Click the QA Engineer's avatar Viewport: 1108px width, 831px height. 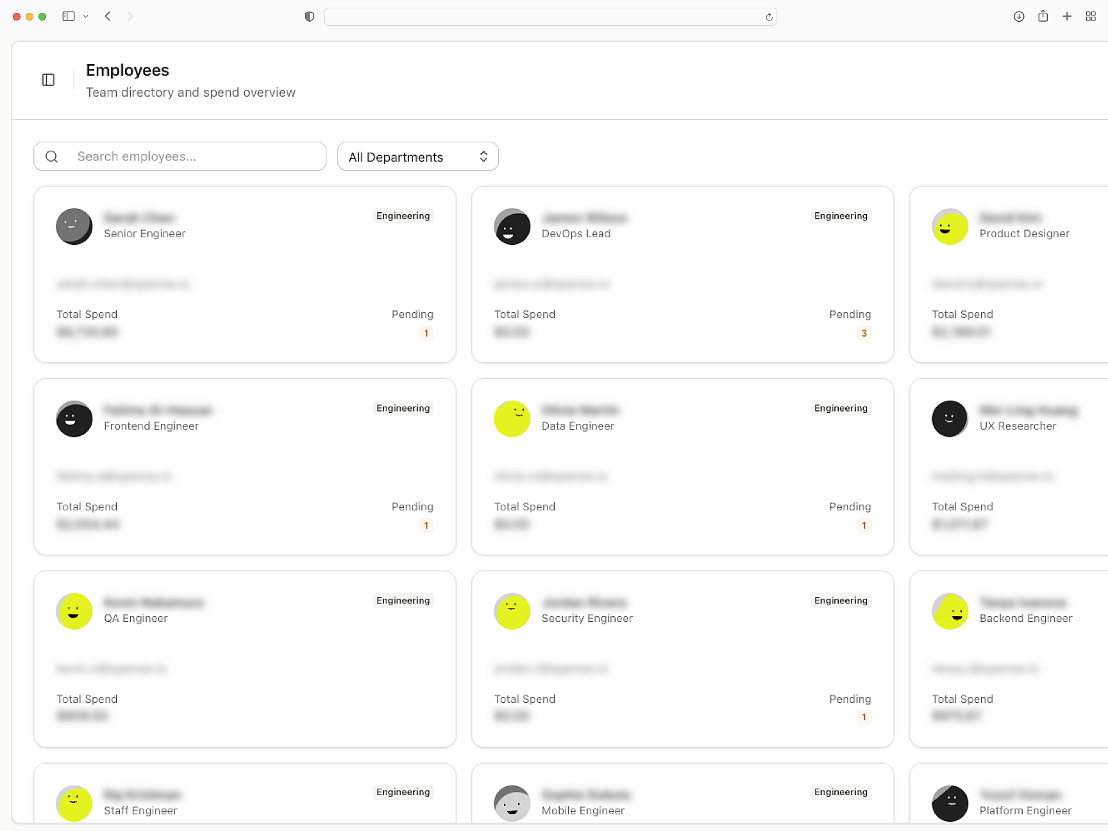(x=74, y=611)
